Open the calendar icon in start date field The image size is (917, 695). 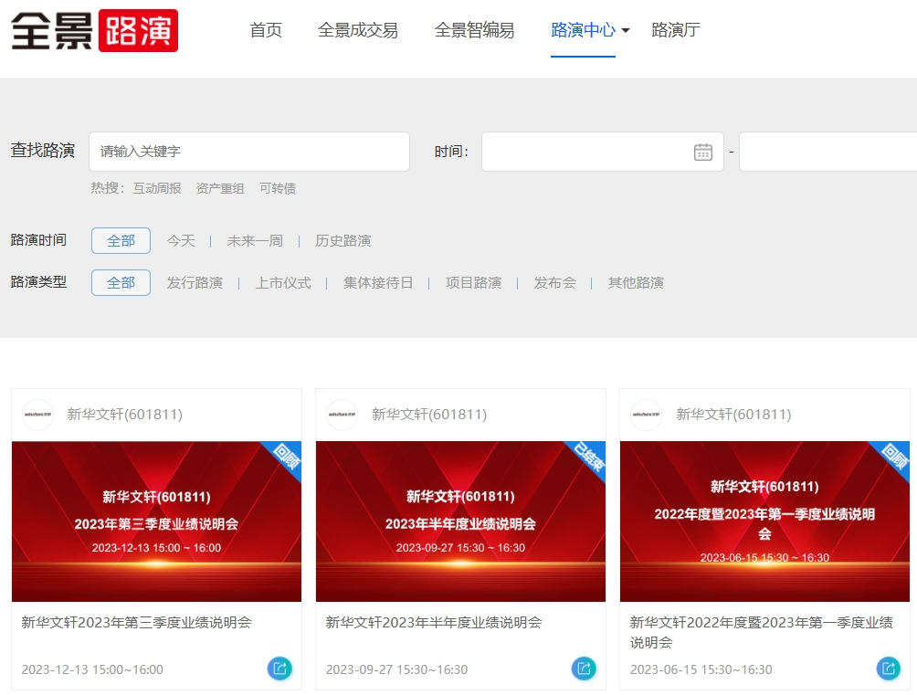(702, 153)
